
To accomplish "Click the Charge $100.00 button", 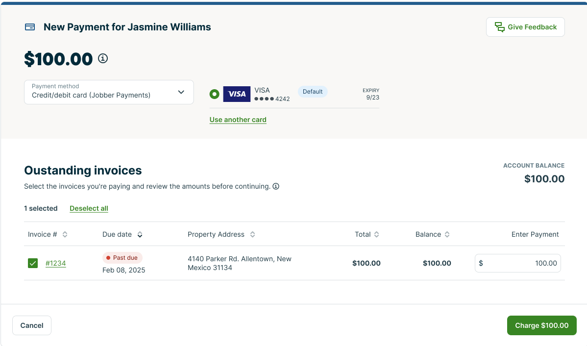I will 541,325.
